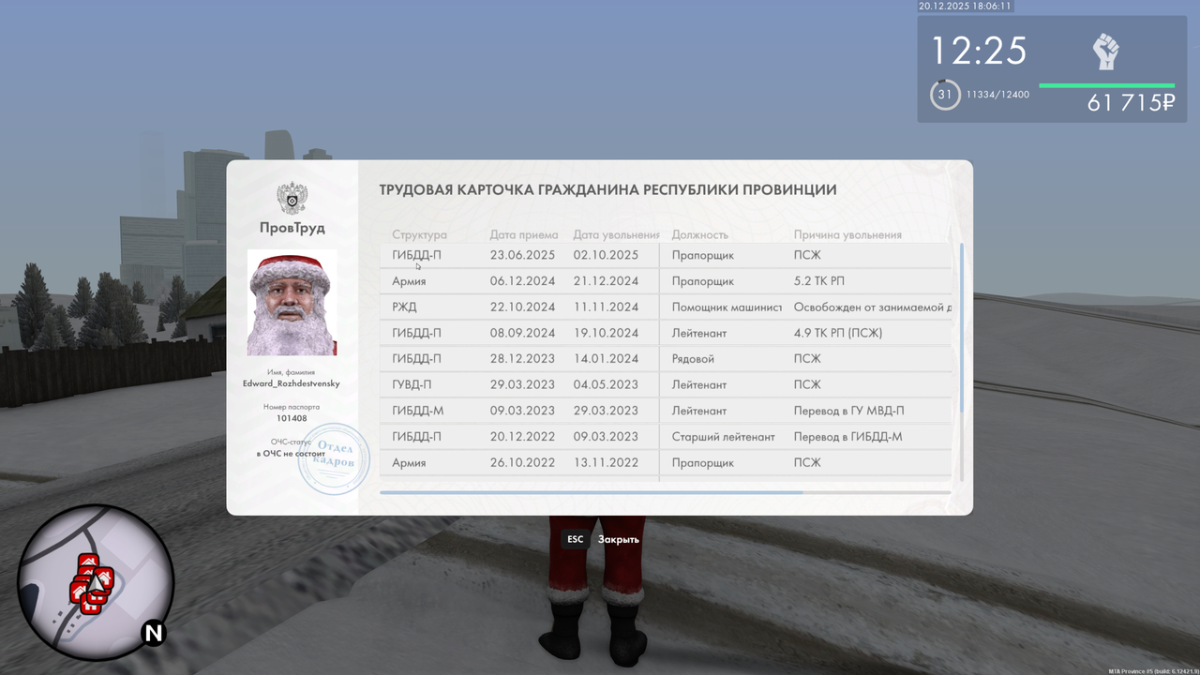Click the Помощник машиниста position cell

click(727, 307)
